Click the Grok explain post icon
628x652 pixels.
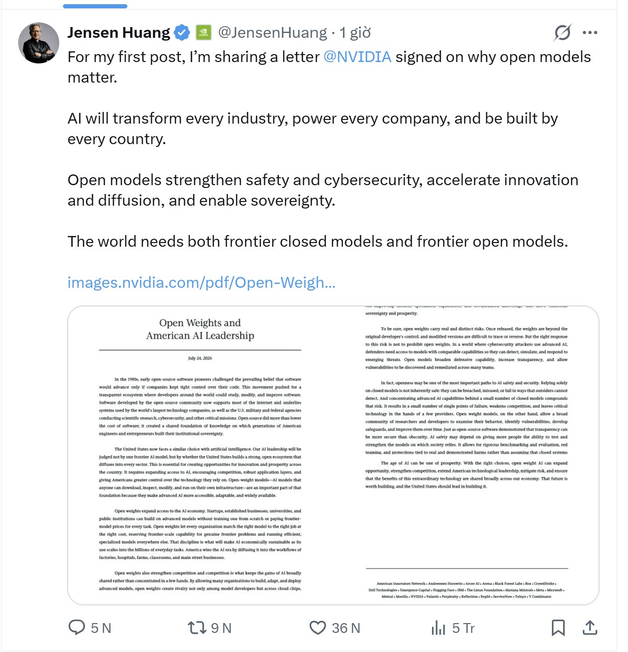tap(563, 33)
